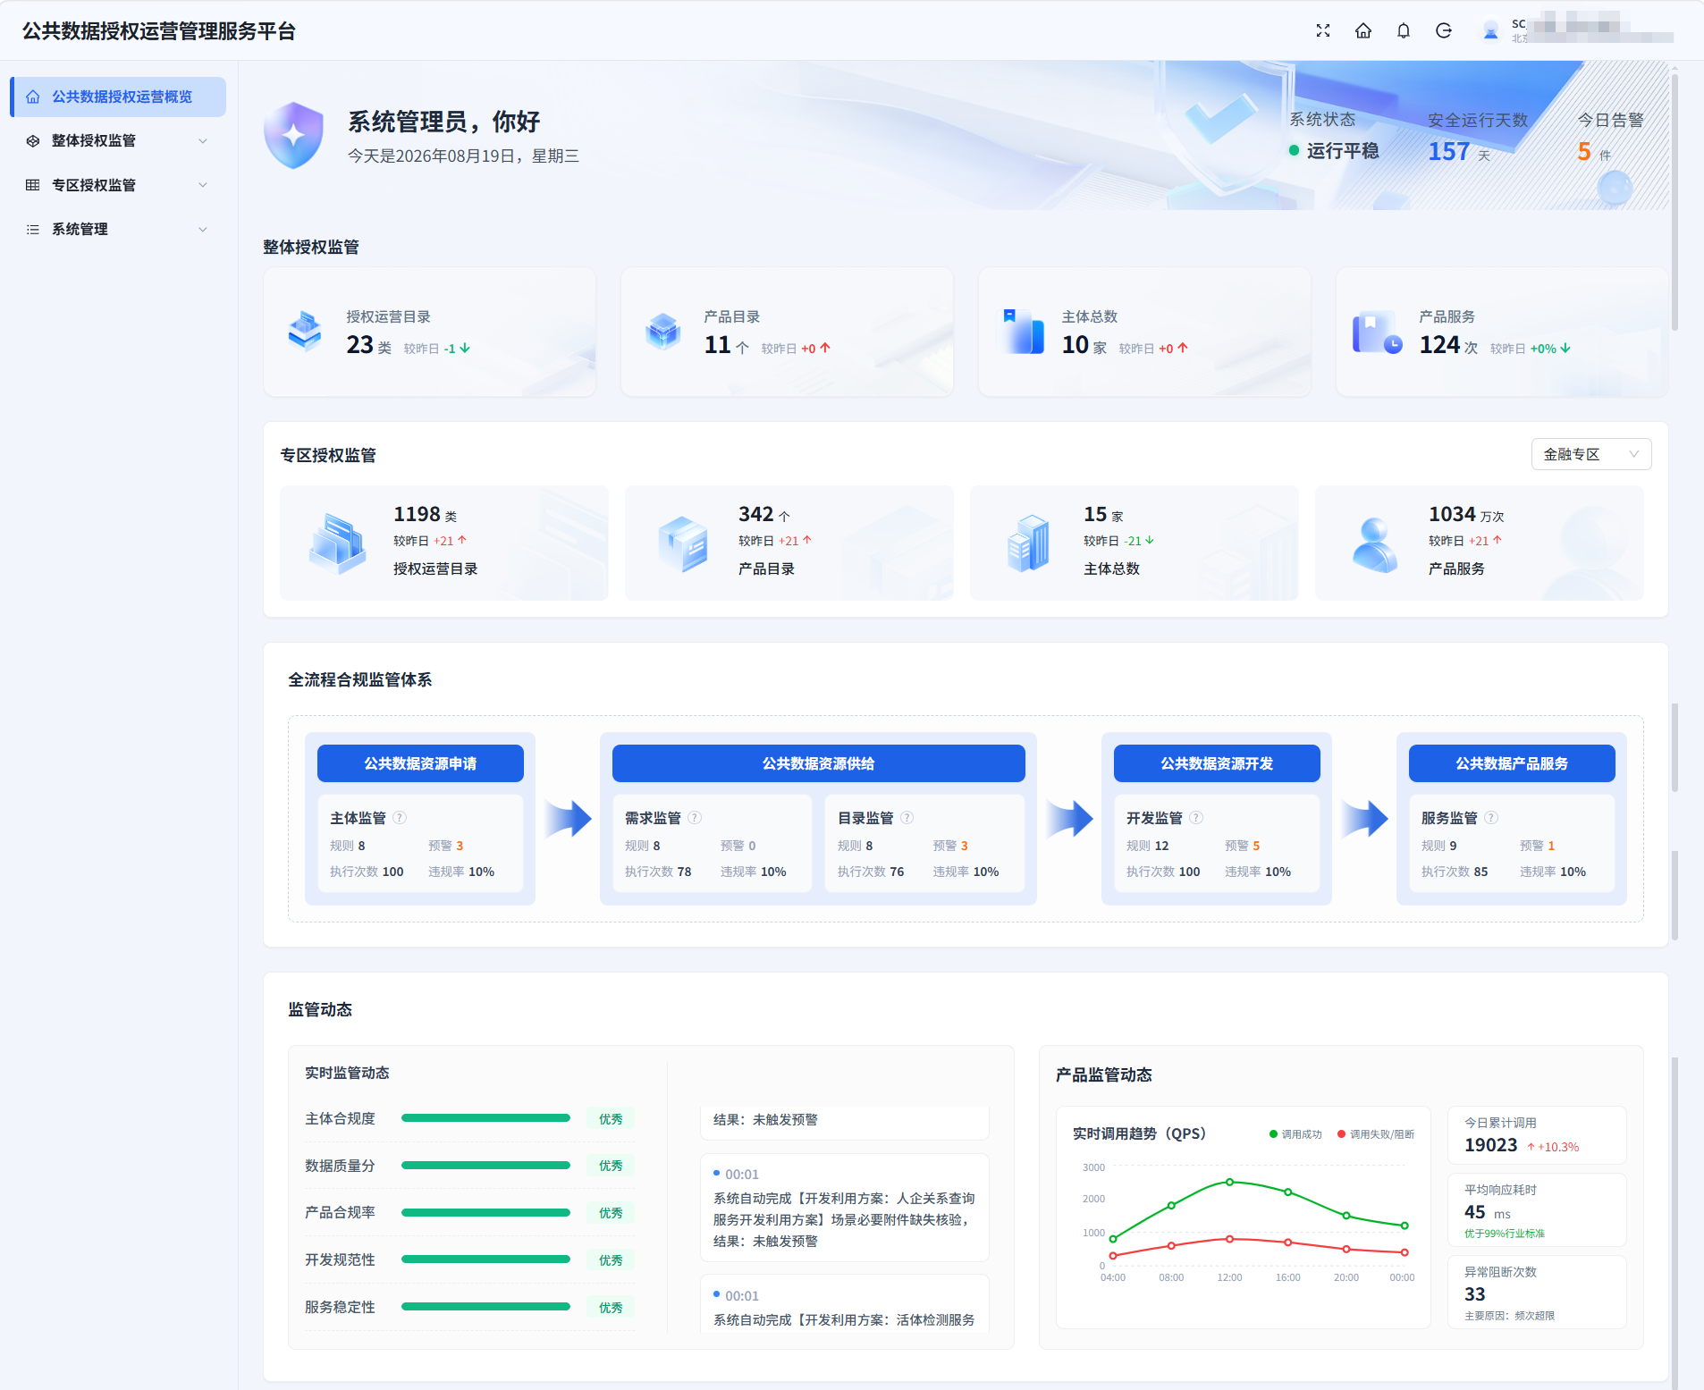Select 公共数据授权运营概览 menu item
This screenshot has height=1390, width=1704.
tap(118, 97)
